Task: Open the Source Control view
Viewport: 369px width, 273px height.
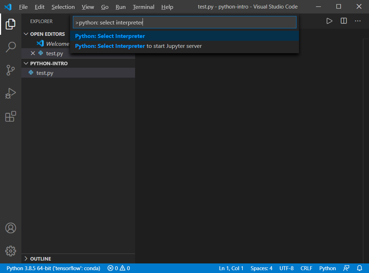Action: (x=10, y=70)
